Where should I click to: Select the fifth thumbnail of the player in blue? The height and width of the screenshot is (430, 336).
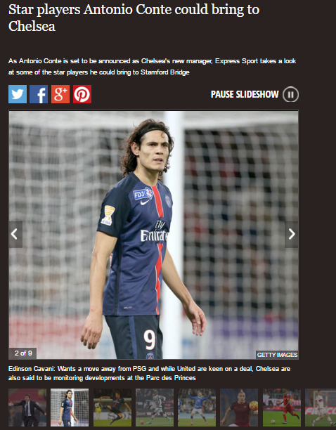tap(197, 408)
